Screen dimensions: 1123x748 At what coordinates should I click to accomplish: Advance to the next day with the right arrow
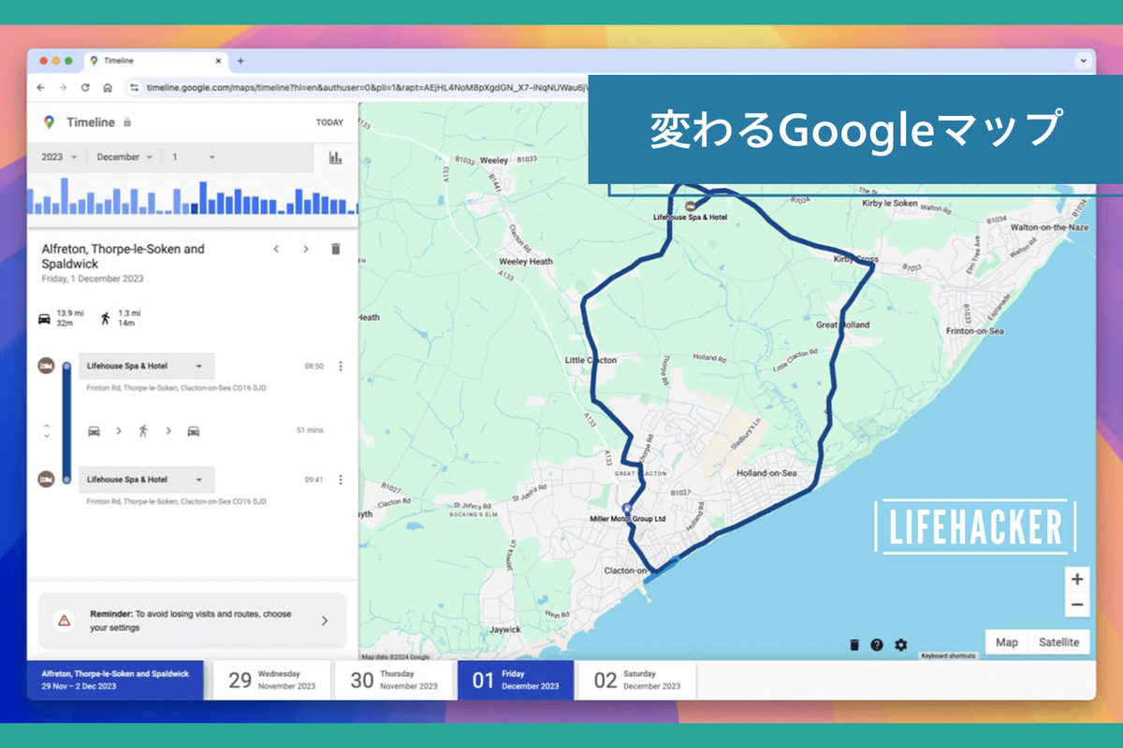(305, 249)
